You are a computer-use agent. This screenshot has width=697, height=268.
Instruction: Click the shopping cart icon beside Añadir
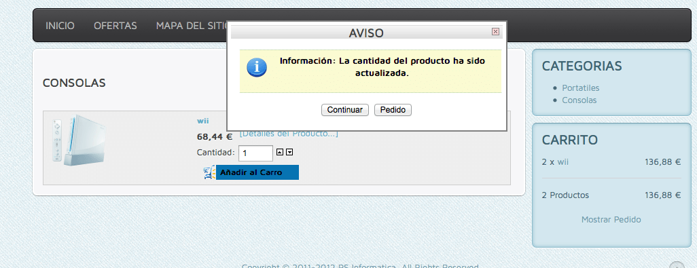click(x=210, y=172)
